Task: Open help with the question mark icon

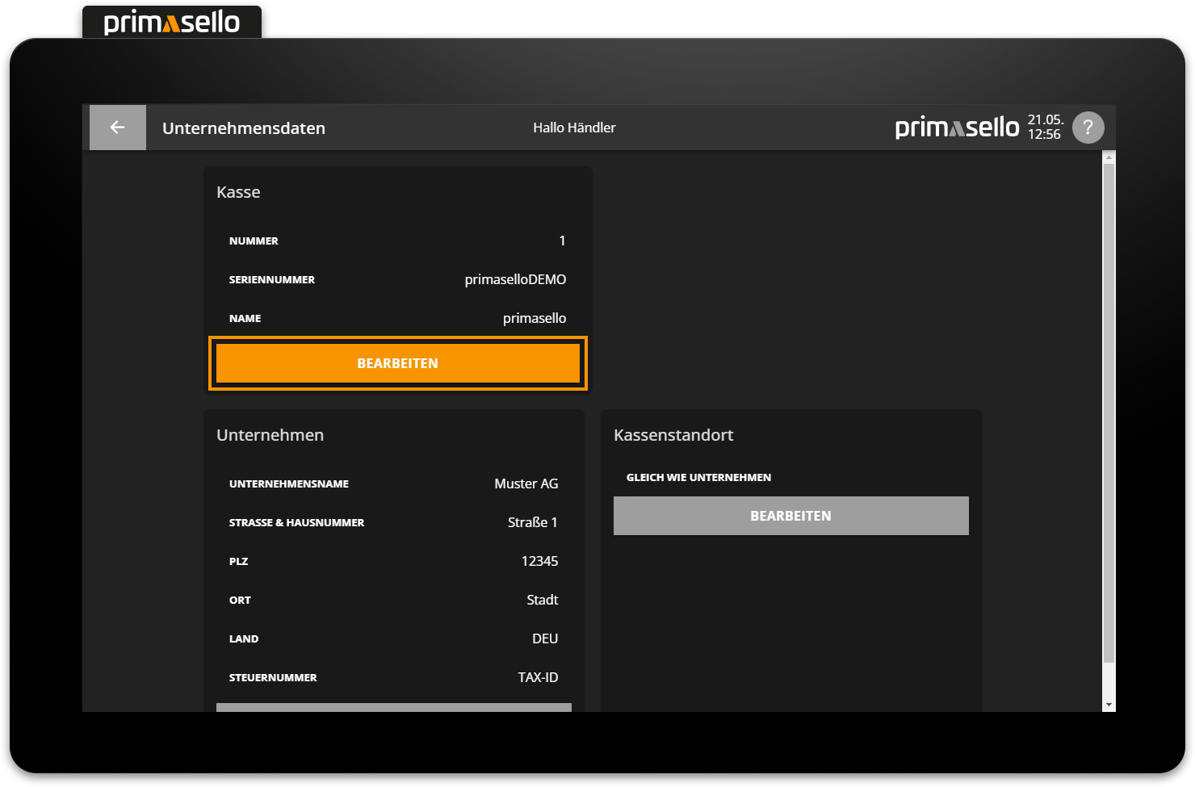Action: 1088,128
